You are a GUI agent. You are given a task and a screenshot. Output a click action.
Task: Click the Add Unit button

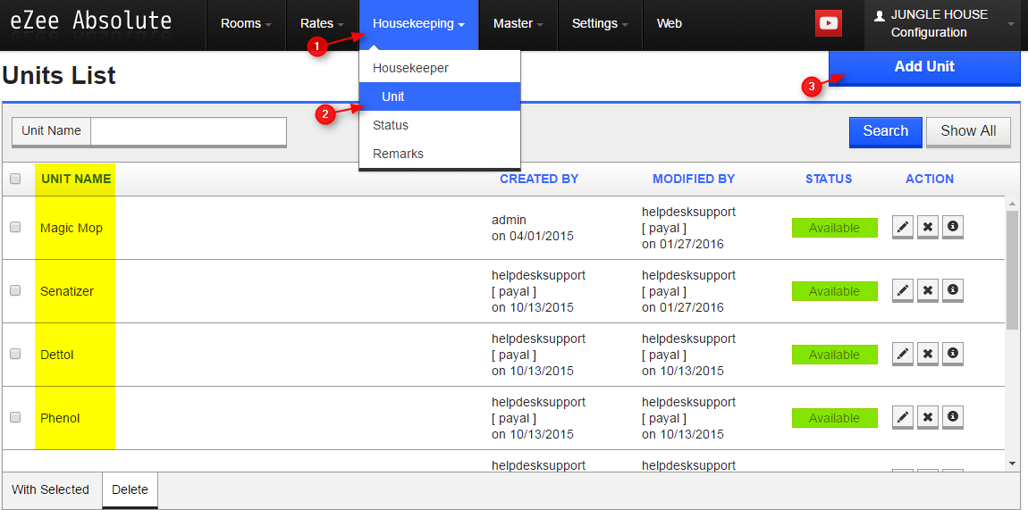click(924, 67)
